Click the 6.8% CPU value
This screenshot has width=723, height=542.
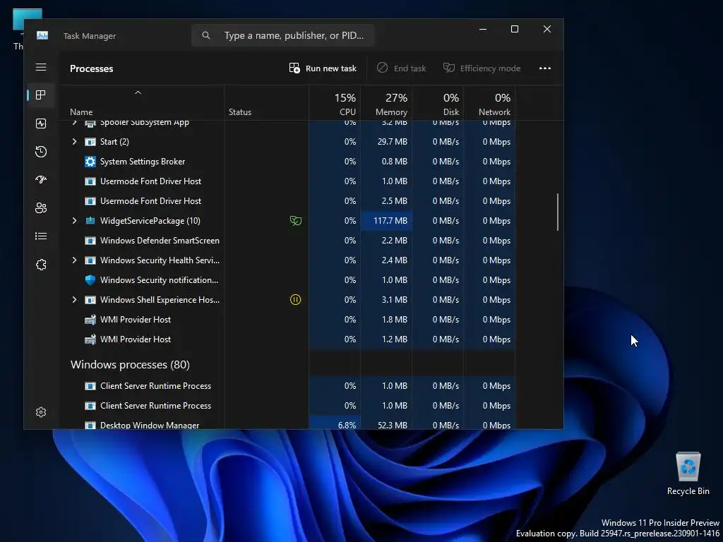tap(347, 425)
